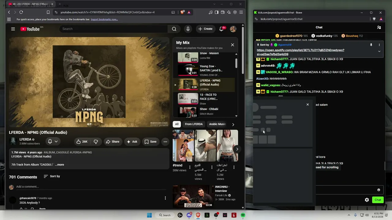Viewport: 392px width, 220px height.
Task: Open Brave Wallet icon
Action: (223, 12)
